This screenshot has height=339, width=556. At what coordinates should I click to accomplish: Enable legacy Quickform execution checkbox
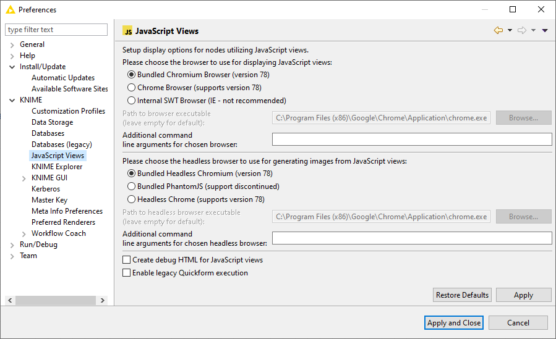pyautogui.click(x=127, y=273)
